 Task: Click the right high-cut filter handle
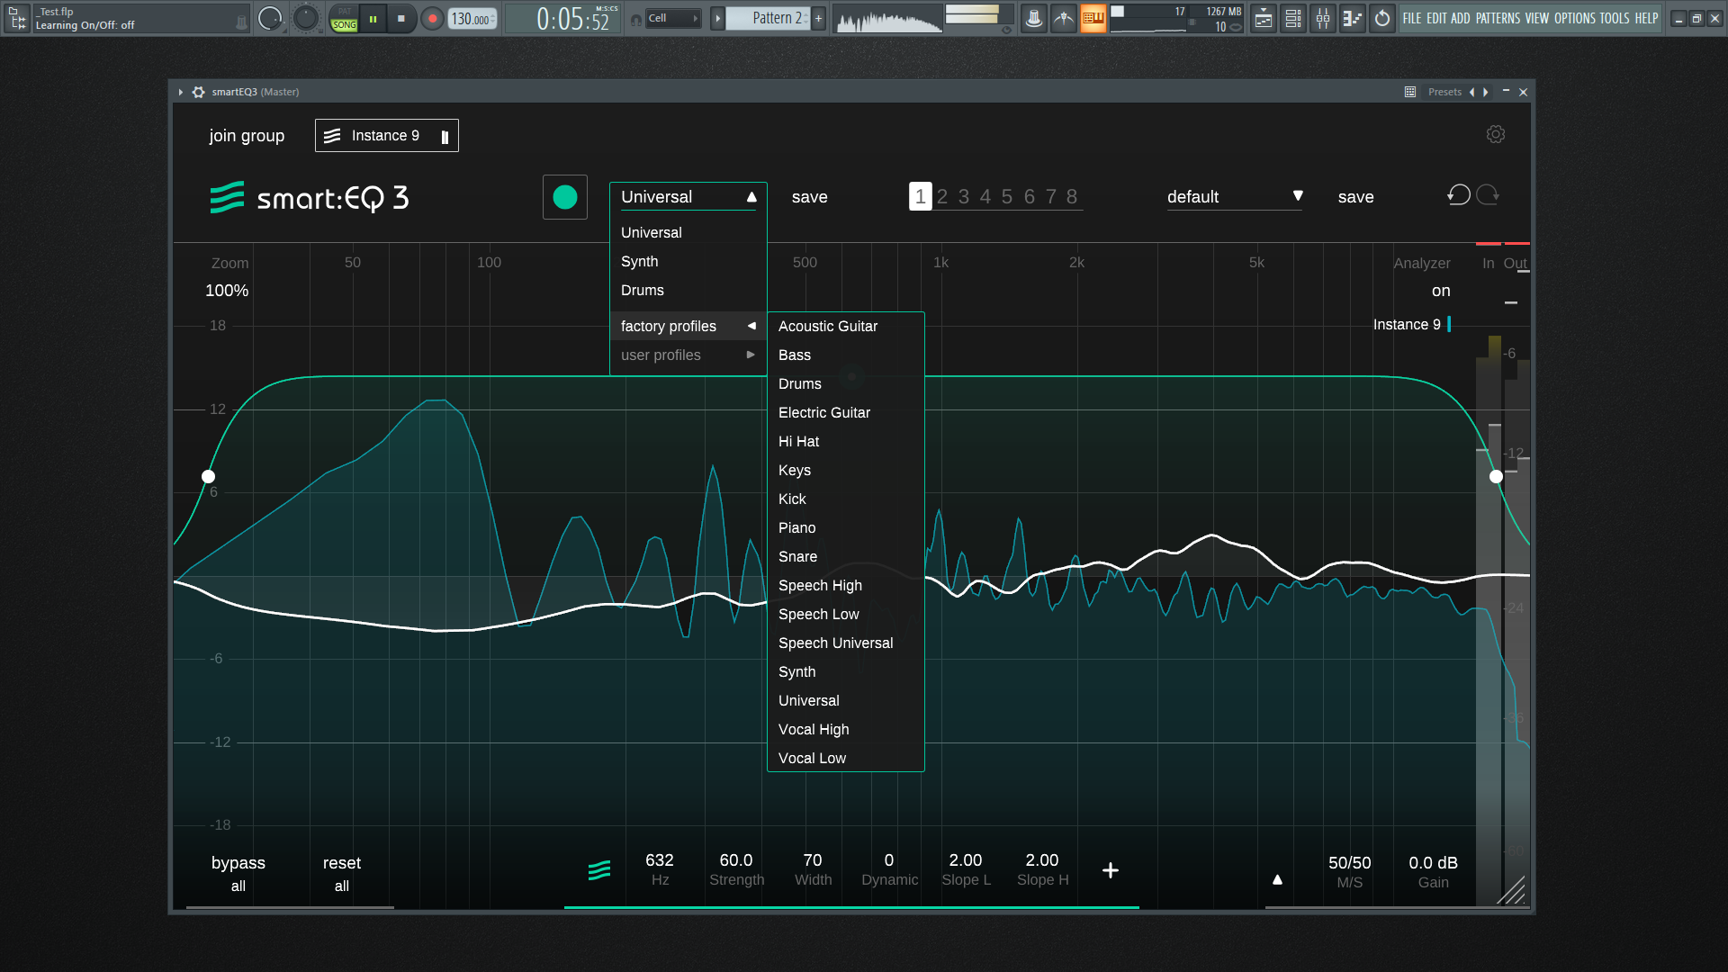[x=1496, y=476]
